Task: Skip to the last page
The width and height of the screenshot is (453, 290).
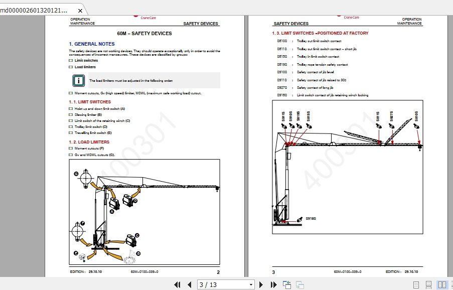Action: (x=273, y=284)
